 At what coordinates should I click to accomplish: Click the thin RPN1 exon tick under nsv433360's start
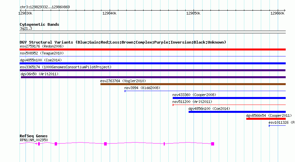click(164, 144)
